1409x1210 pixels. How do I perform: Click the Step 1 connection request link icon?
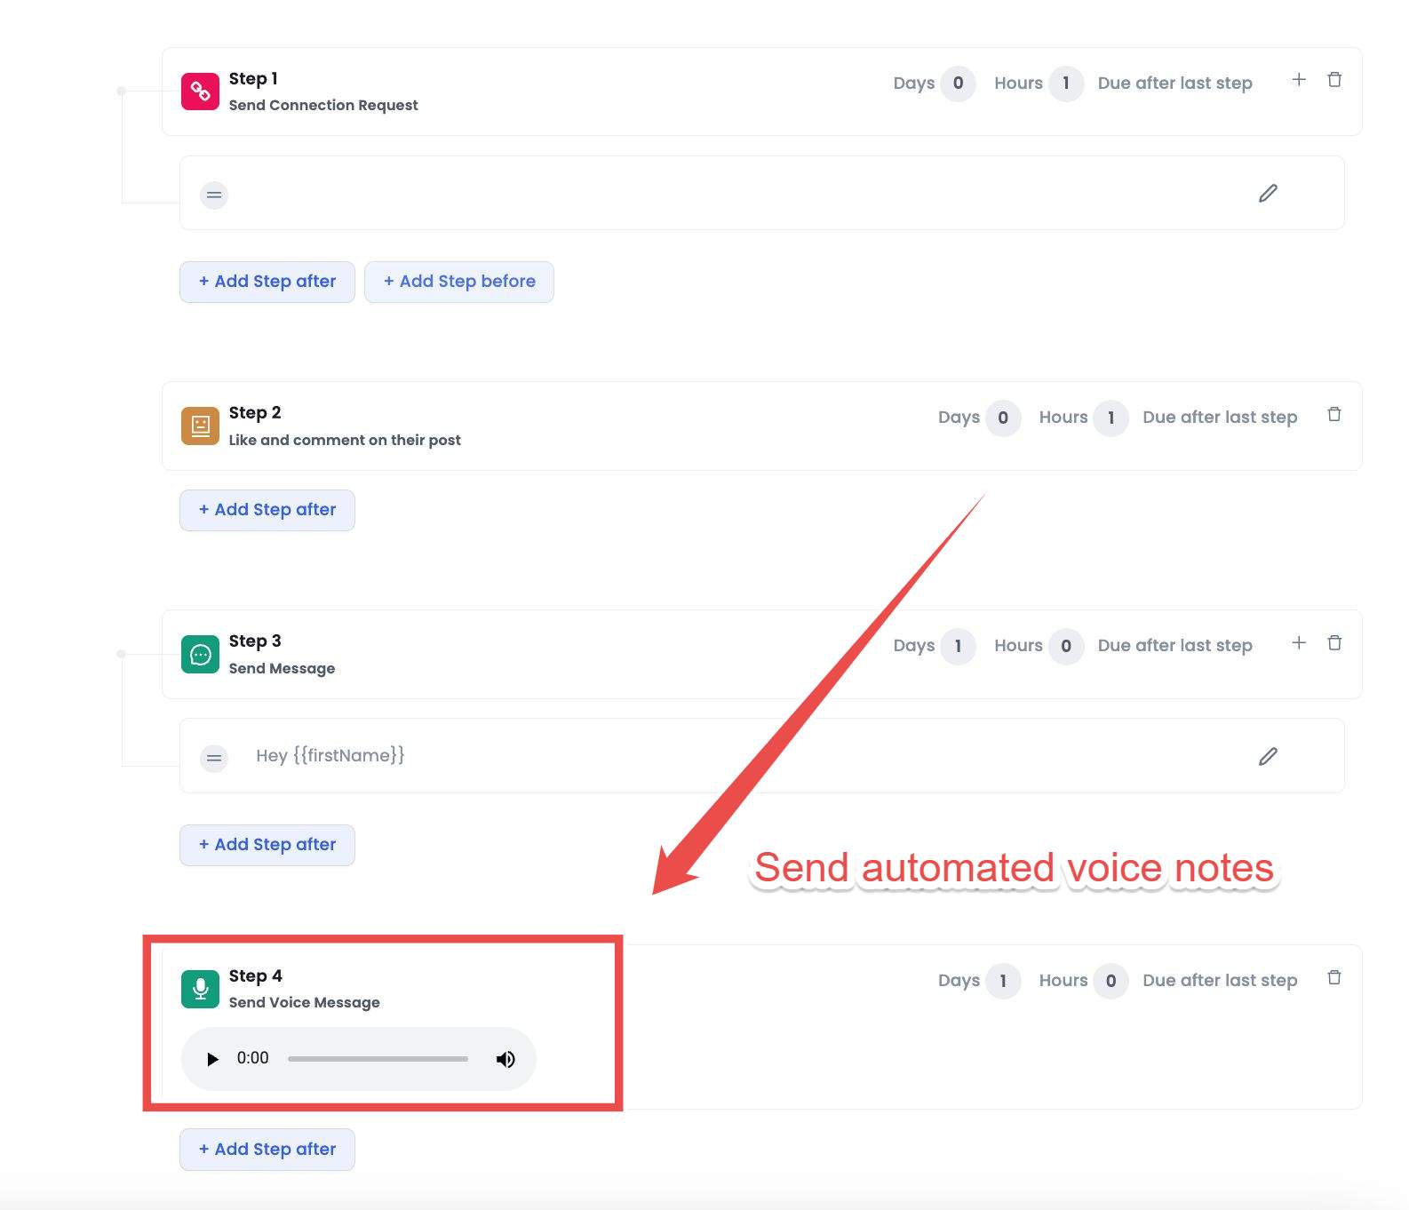200,92
